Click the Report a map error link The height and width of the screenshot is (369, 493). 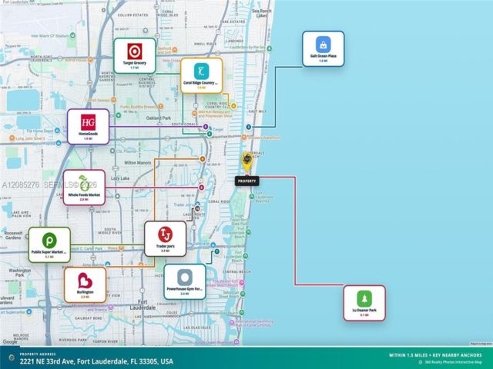pos(481,344)
